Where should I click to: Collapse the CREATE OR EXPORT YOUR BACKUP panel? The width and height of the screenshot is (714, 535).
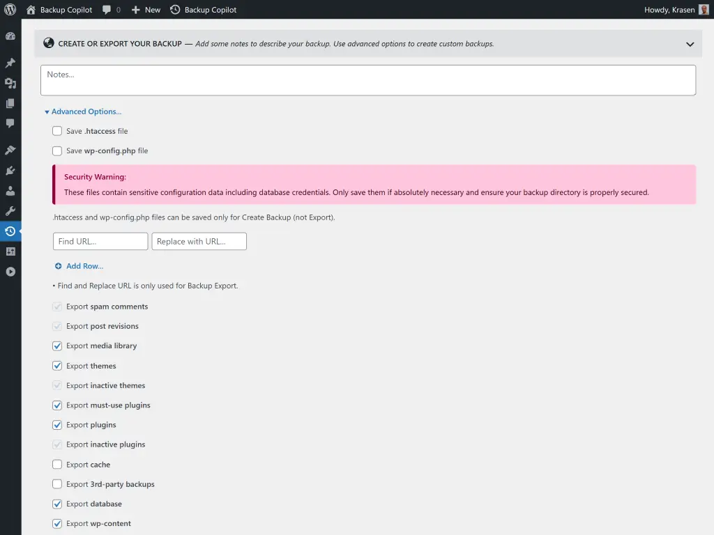[x=690, y=43]
